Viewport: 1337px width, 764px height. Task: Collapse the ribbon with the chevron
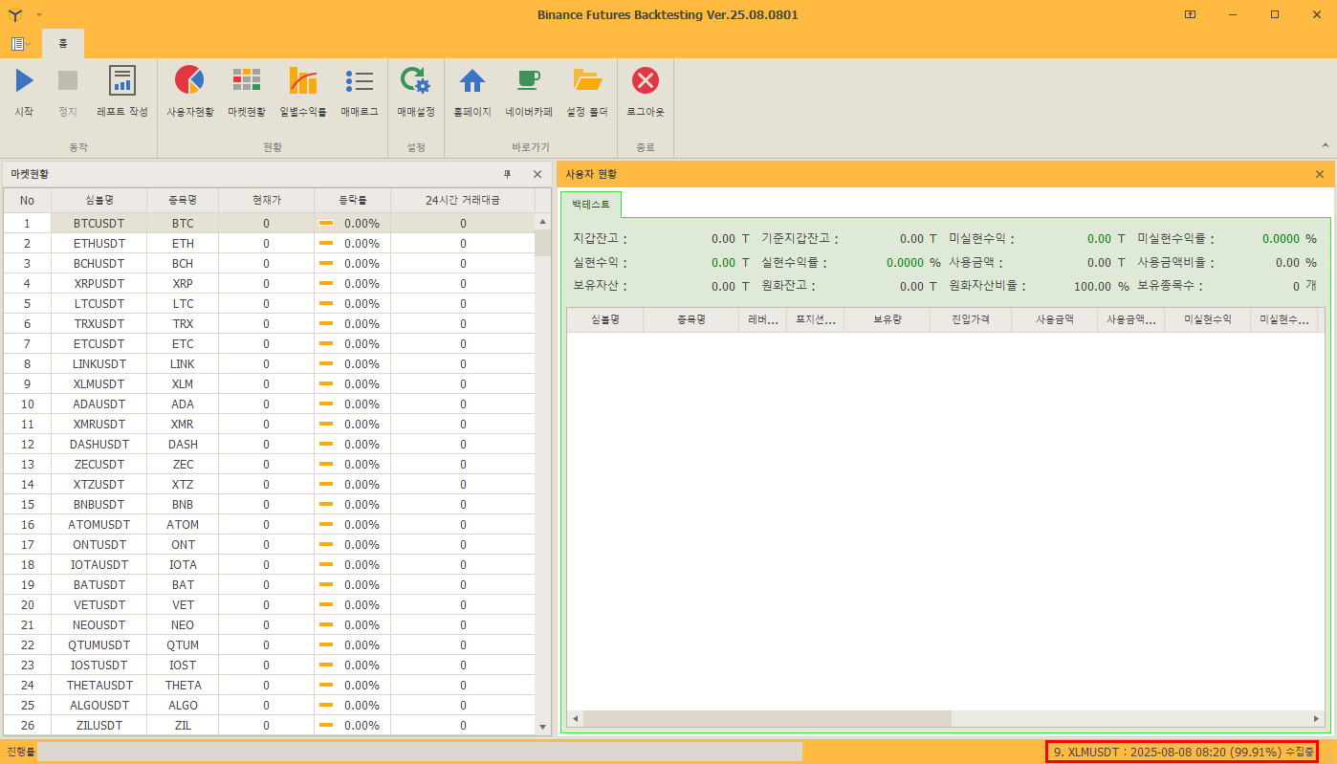pyautogui.click(x=1325, y=145)
